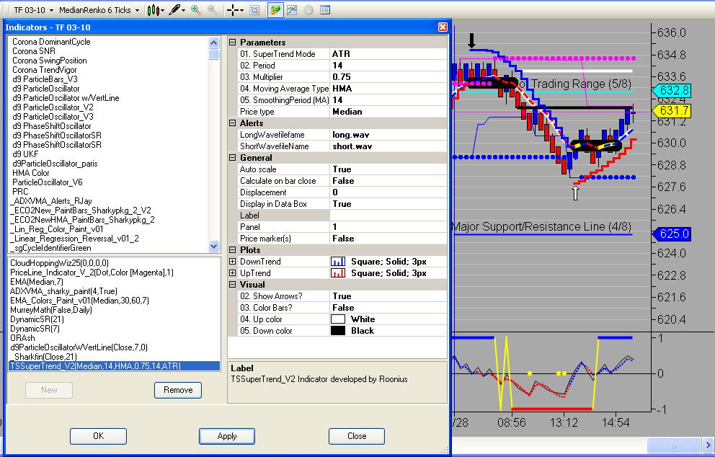Click the Apply button
Viewport: 715px width, 457px height.
click(x=226, y=436)
